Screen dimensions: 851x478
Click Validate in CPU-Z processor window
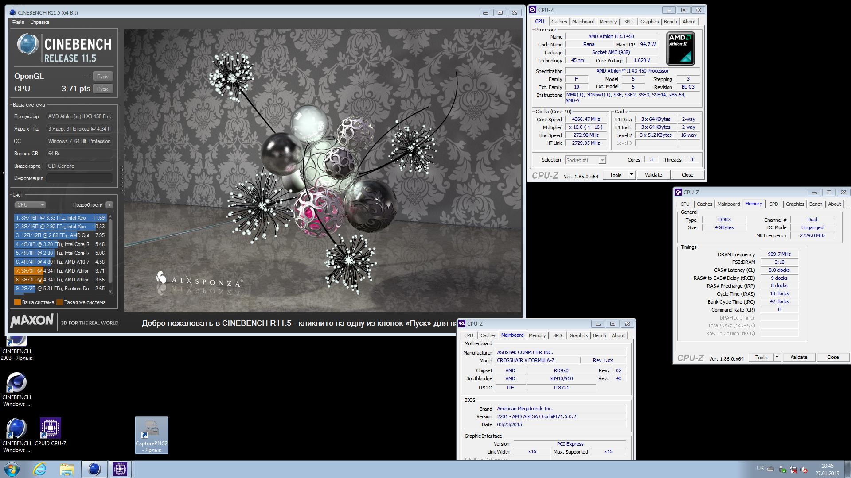[x=653, y=175]
